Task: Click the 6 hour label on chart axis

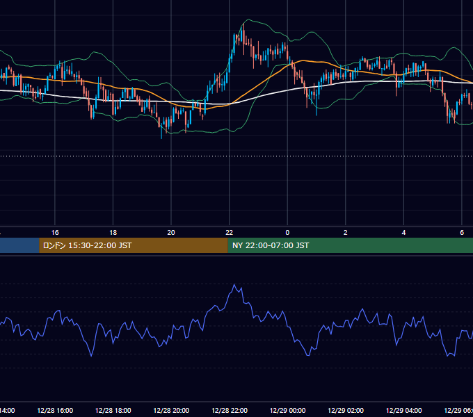Action: click(x=462, y=233)
